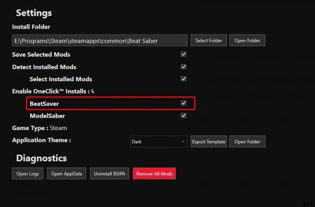Open the install folder via Open Folder
The image size is (315, 207).
click(247, 40)
